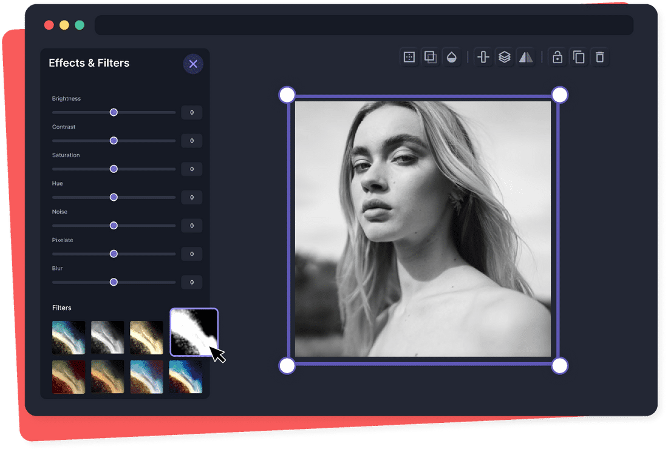This screenshot has width=668, height=452.
Task: Click the duplicate copy icon
Action: [579, 57]
